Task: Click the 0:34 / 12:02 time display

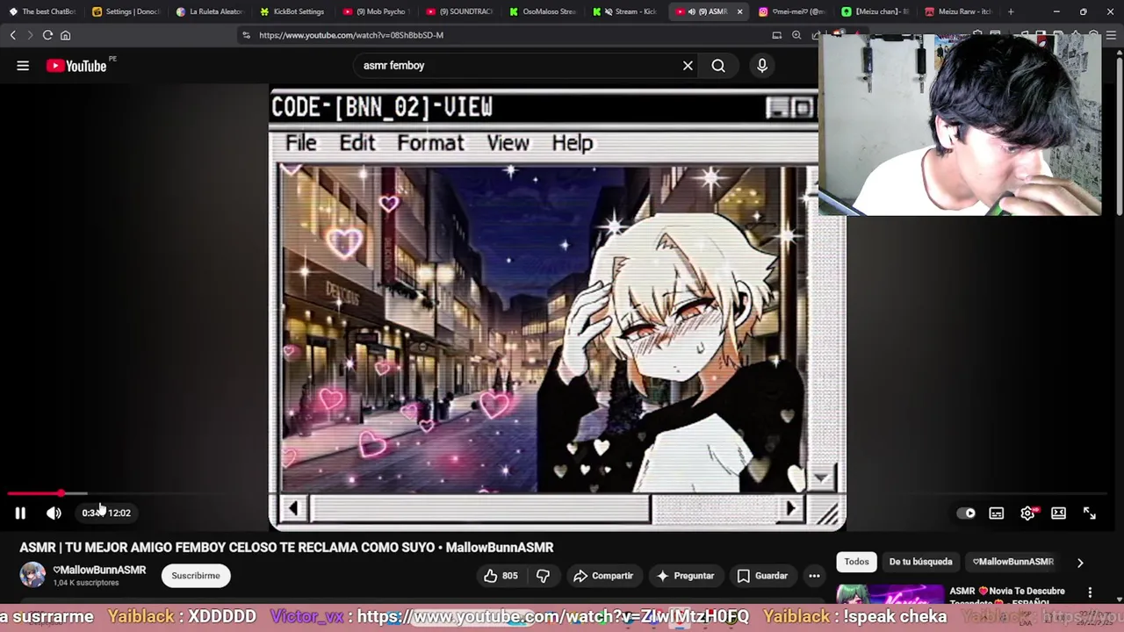Action: (x=106, y=513)
